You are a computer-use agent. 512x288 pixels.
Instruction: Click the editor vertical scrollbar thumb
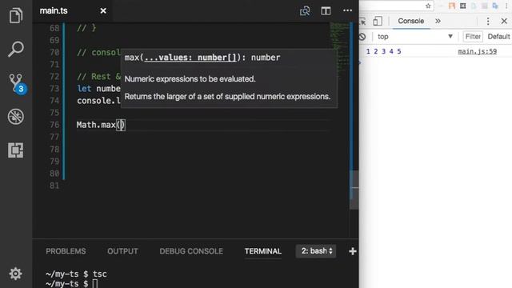click(x=354, y=190)
